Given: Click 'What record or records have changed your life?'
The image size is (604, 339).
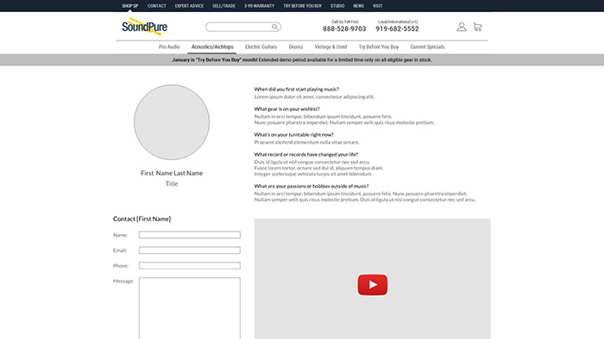Looking at the screenshot, I should (306, 154).
